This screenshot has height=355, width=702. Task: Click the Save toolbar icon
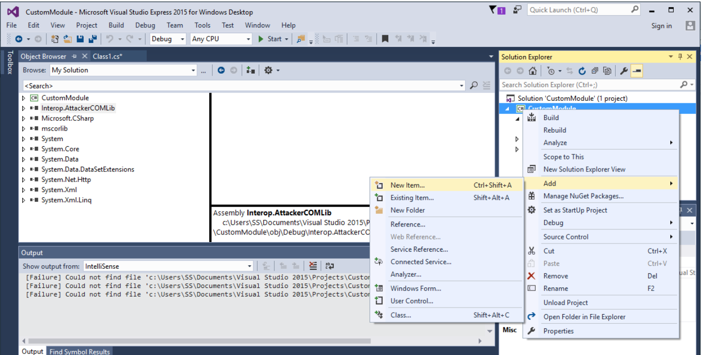(80, 39)
